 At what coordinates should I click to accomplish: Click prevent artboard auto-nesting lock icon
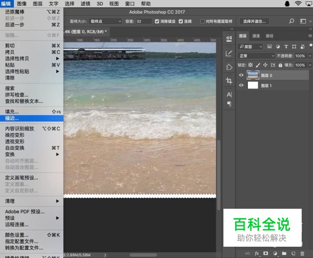point(273,65)
